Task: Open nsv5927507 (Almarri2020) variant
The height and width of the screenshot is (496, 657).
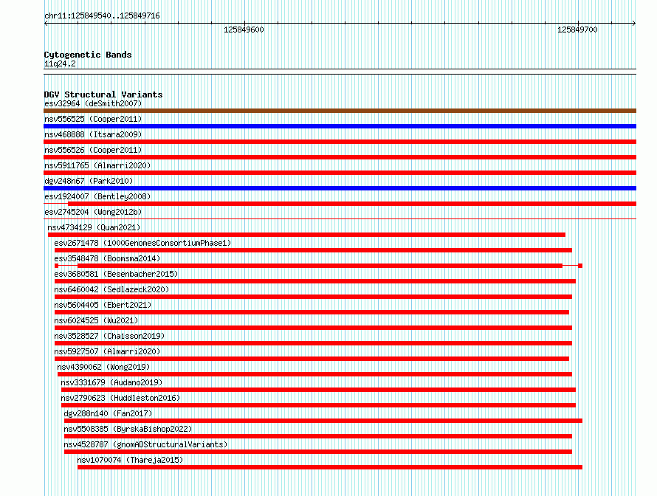Action: tap(107, 351)
